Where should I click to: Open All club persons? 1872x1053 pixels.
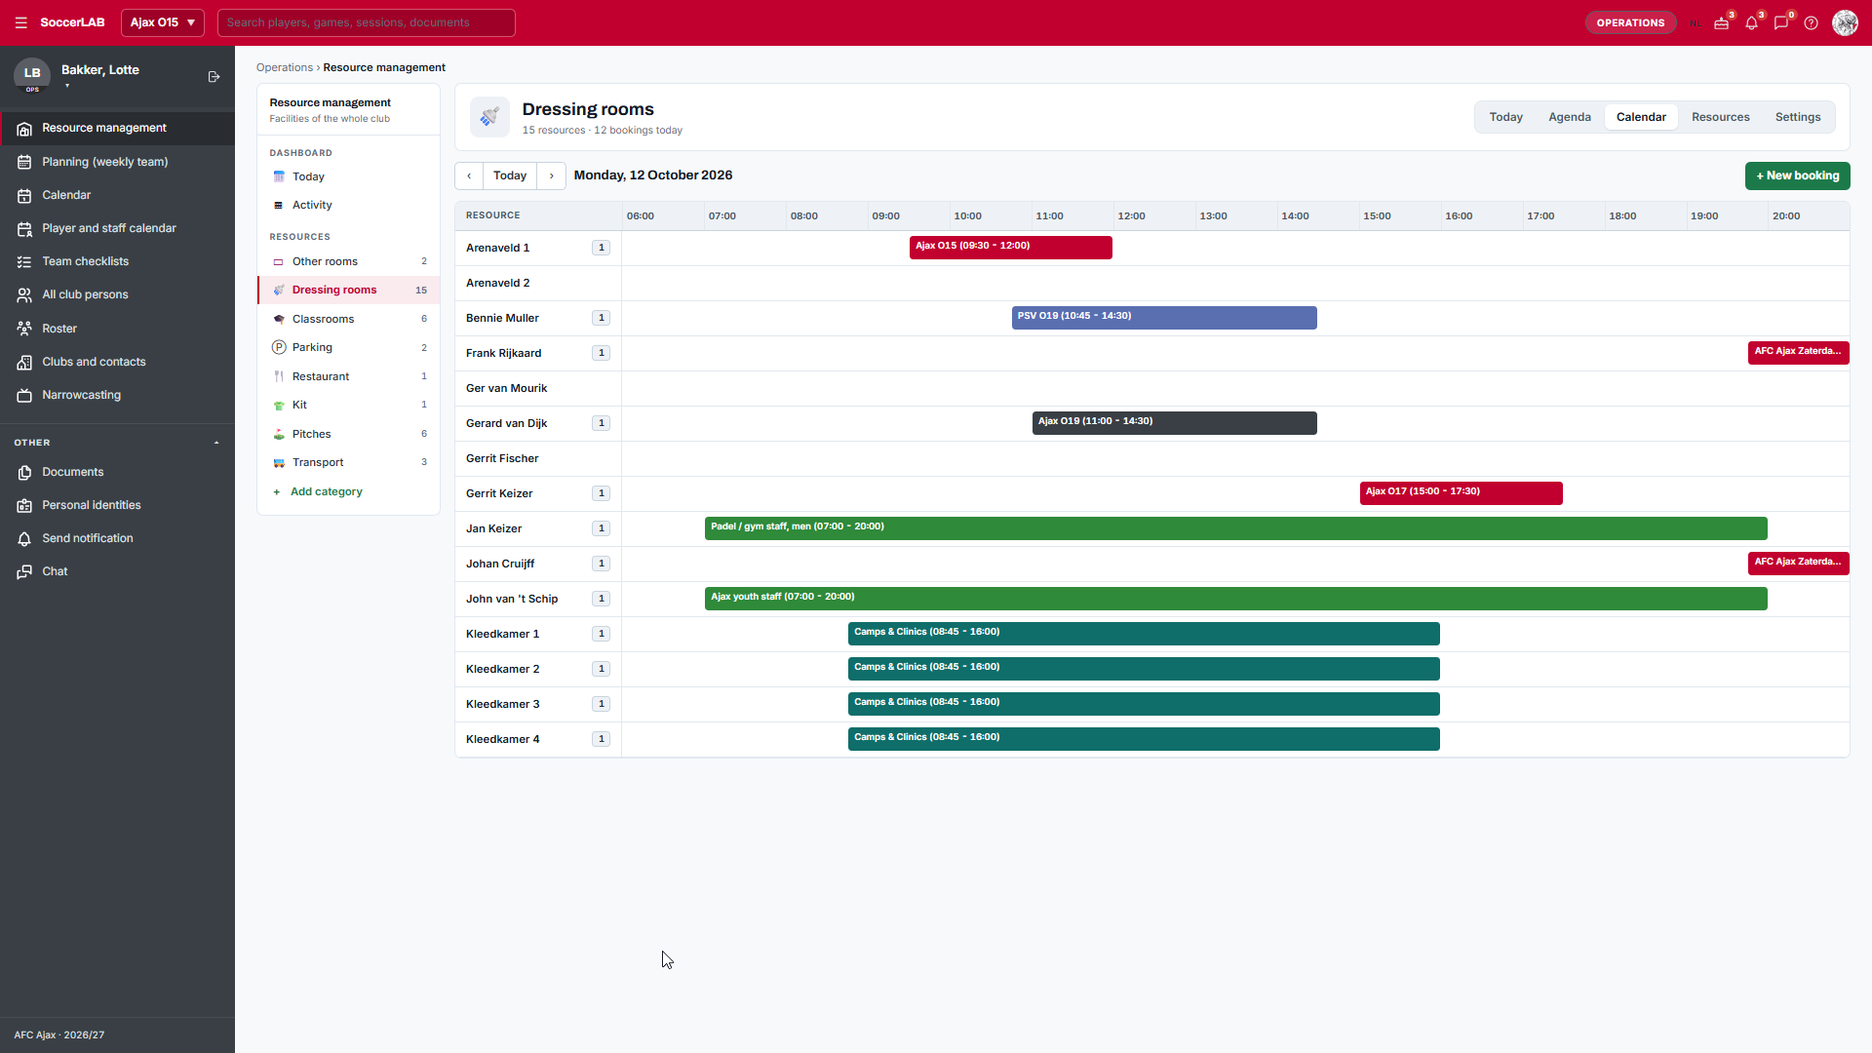click(117, 294)
